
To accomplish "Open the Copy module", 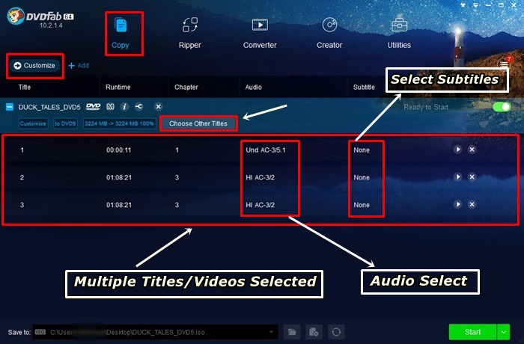I will pyautogui.click(x=121, y=34).
